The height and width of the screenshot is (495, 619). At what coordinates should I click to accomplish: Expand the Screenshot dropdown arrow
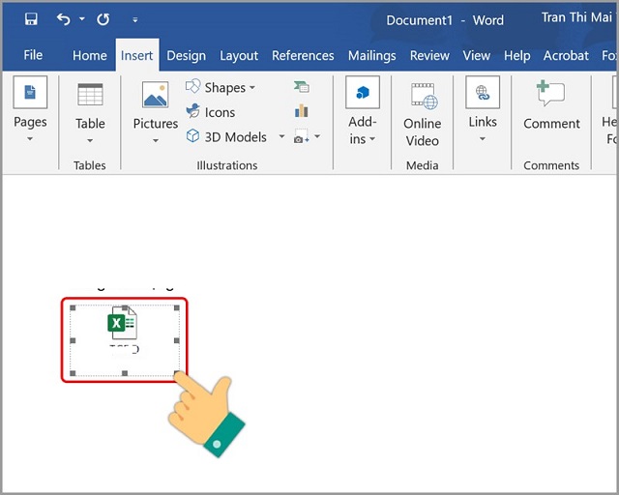click(x=317, y=137)
